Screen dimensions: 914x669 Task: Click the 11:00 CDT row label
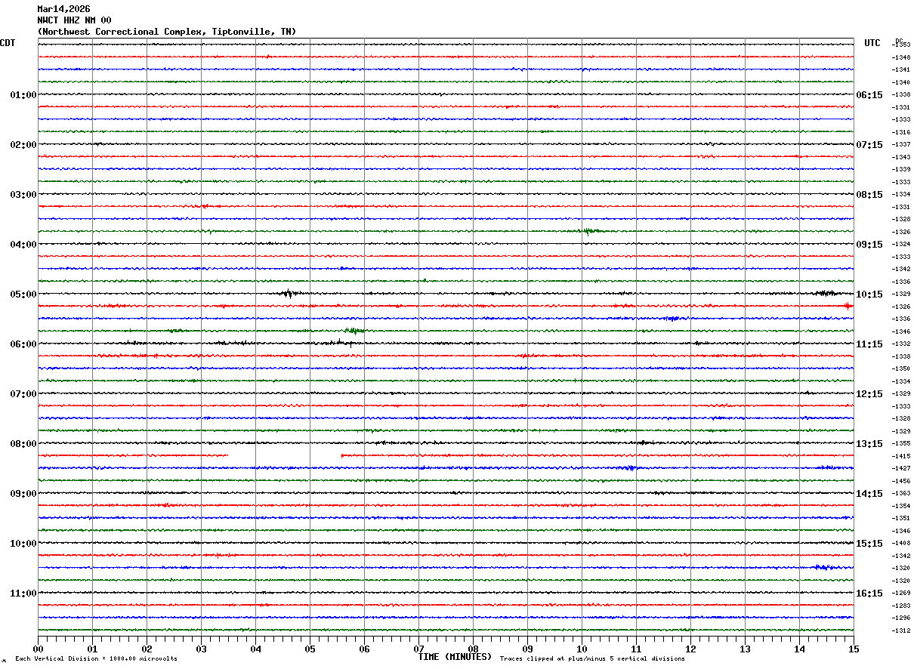click(23, 593)
